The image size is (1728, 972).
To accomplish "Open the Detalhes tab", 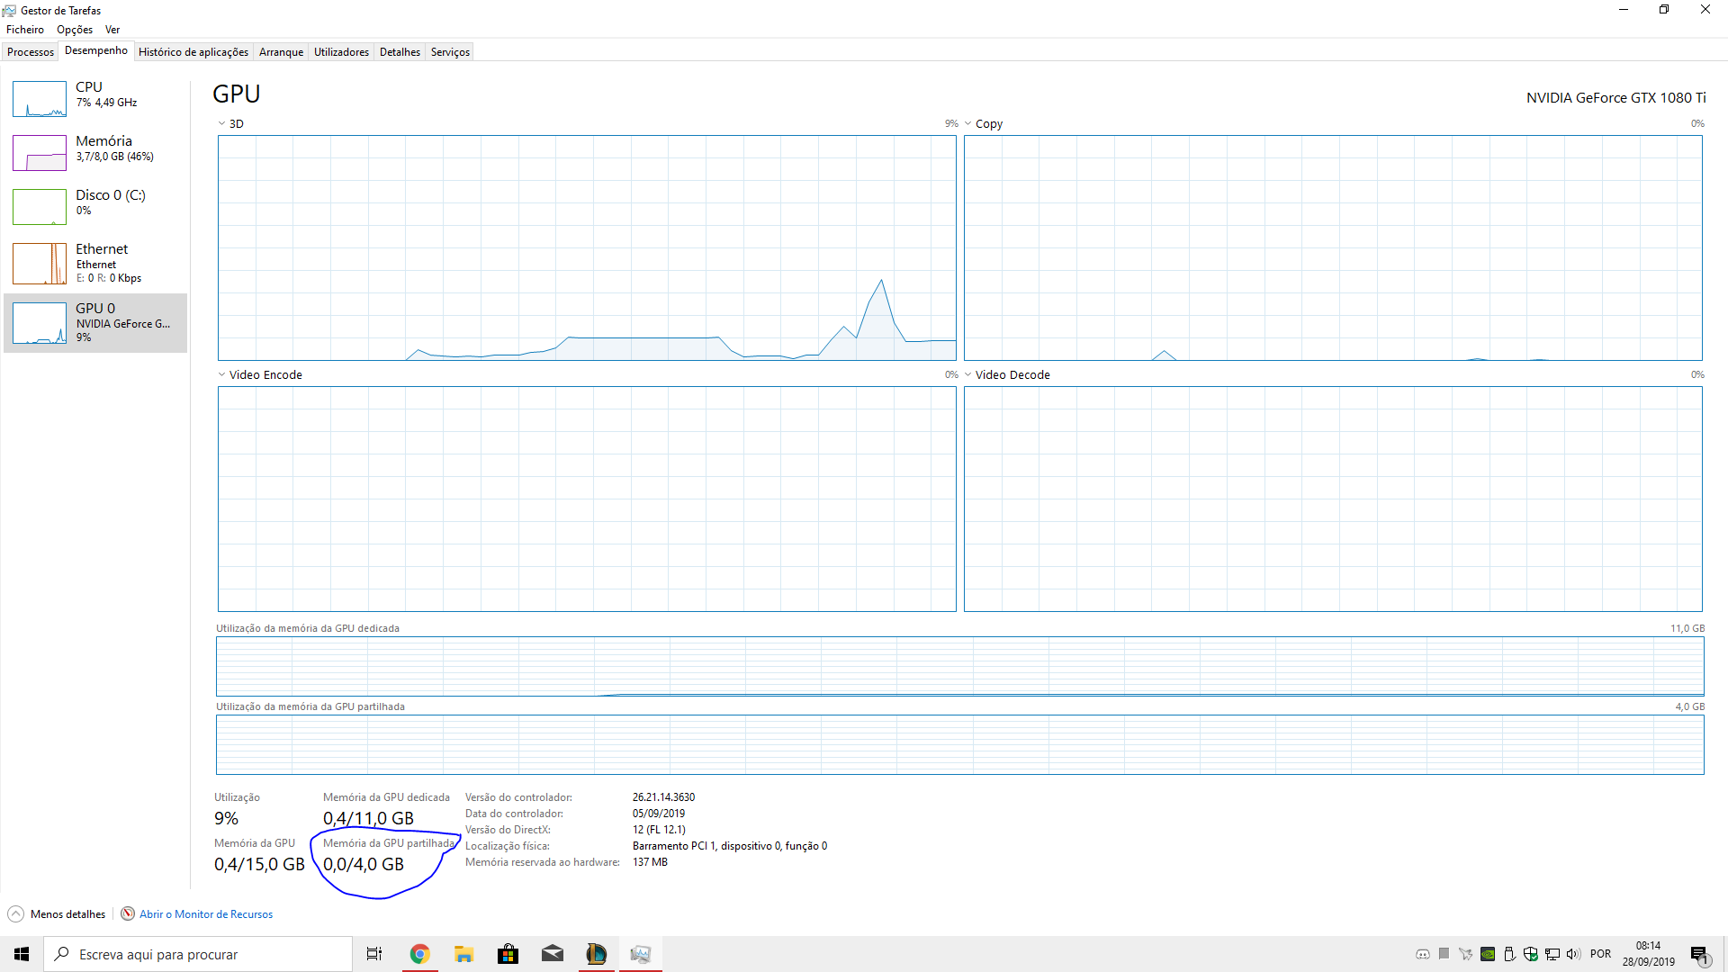I will point(400,52).
